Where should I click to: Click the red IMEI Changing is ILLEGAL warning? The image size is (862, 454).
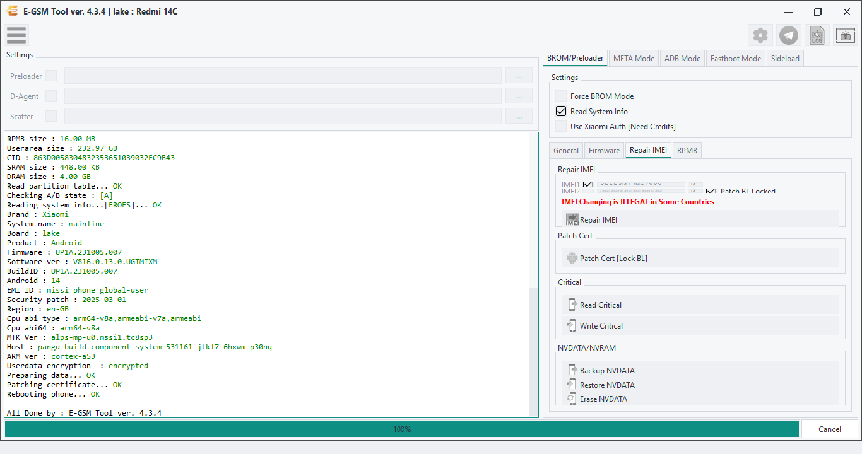[638, 202]
